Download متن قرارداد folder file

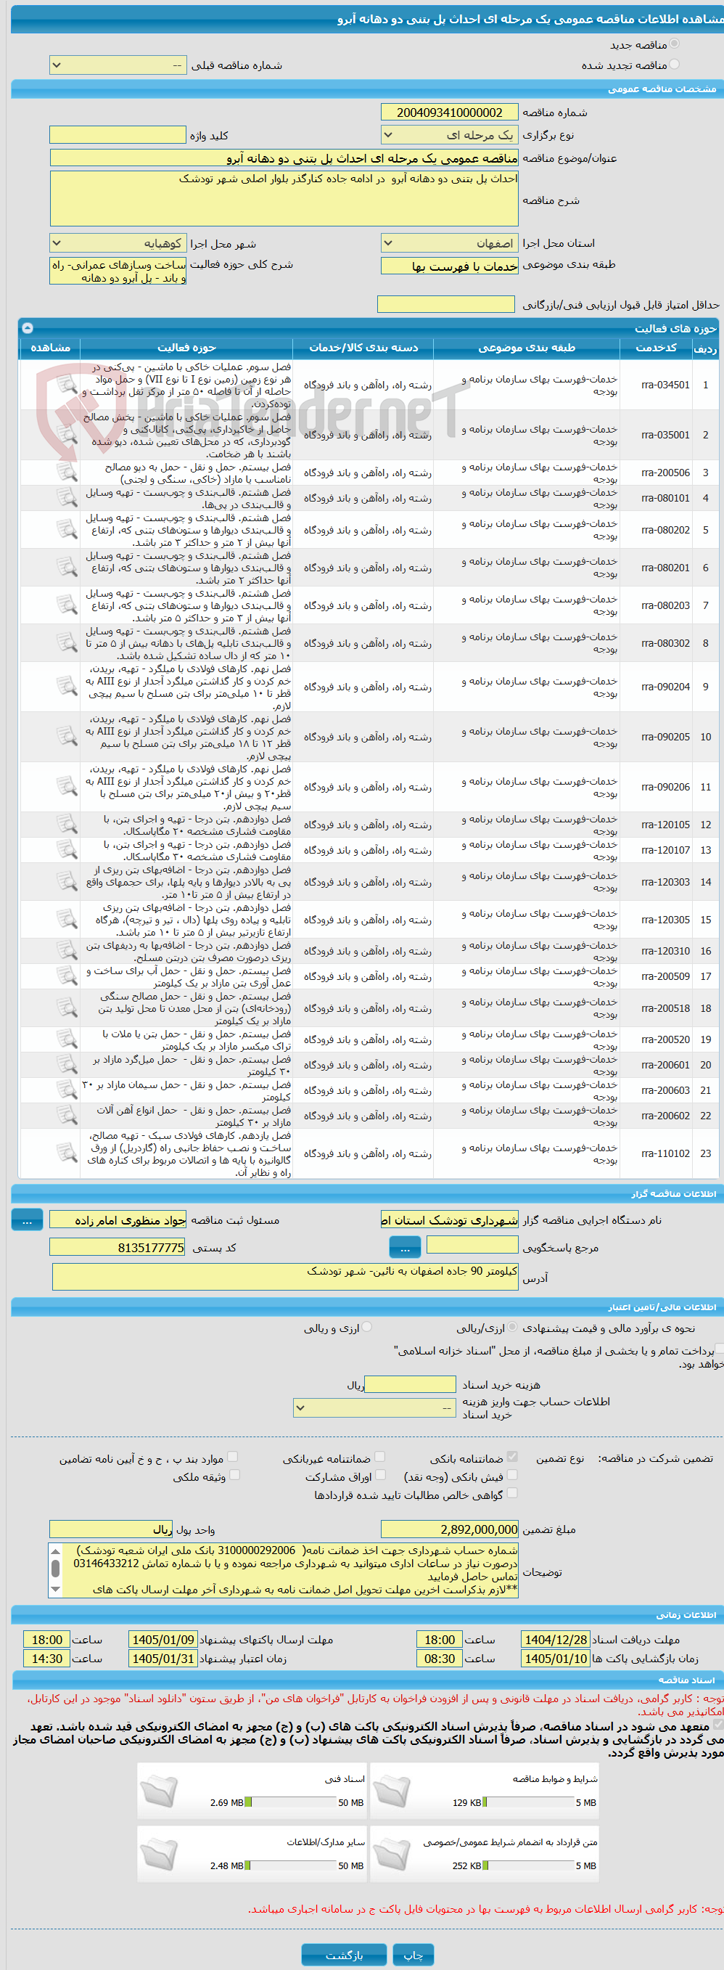[392, 1855]
